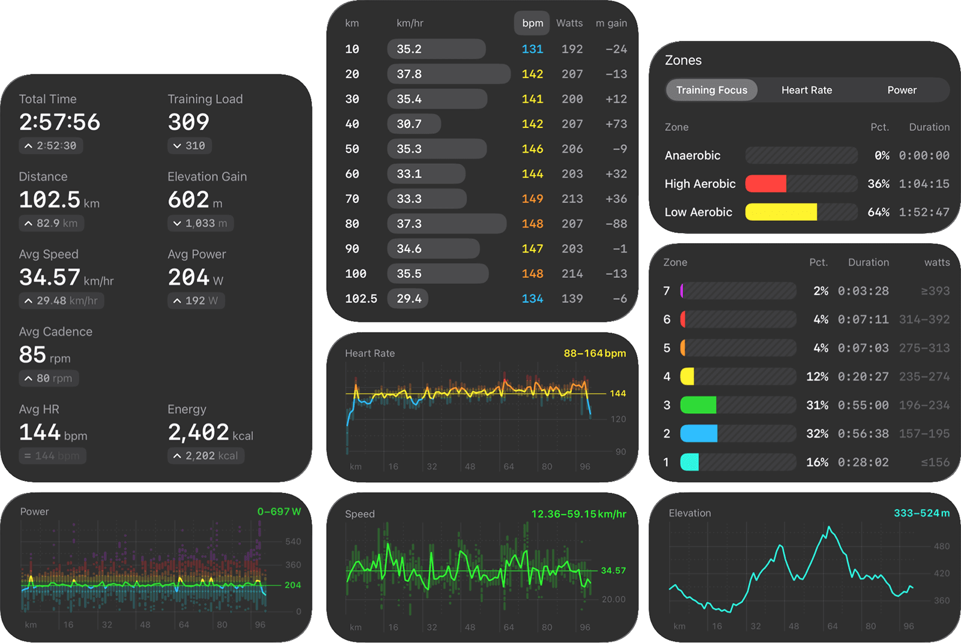
Task: Click the down chevron beside 310 Training Load
Action: tap(177, 145)
